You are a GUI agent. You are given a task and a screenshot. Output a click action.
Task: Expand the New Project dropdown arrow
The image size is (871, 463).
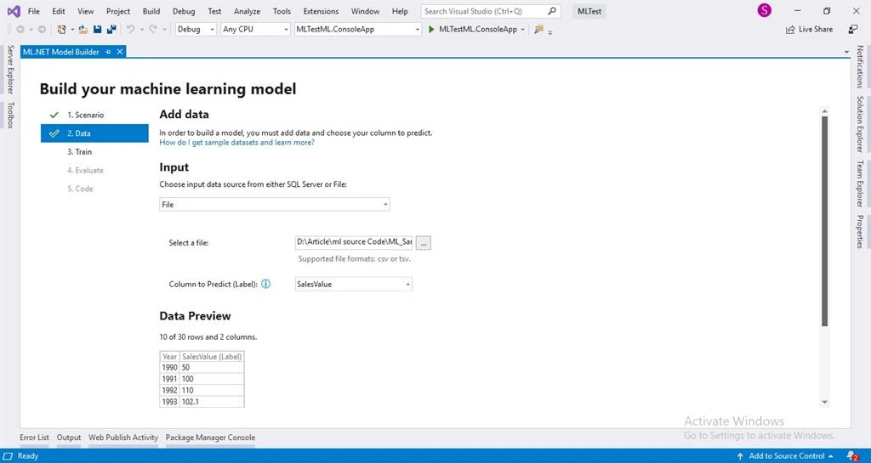point(72,30)
